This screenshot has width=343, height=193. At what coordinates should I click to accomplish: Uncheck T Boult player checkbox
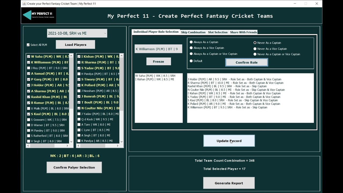(x=79, y=102)
